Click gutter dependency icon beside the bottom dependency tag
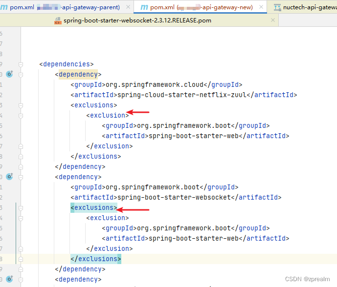 (9, 279)
